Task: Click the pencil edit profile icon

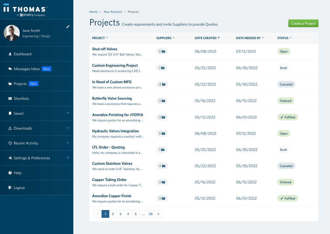Action: (68, 27)
